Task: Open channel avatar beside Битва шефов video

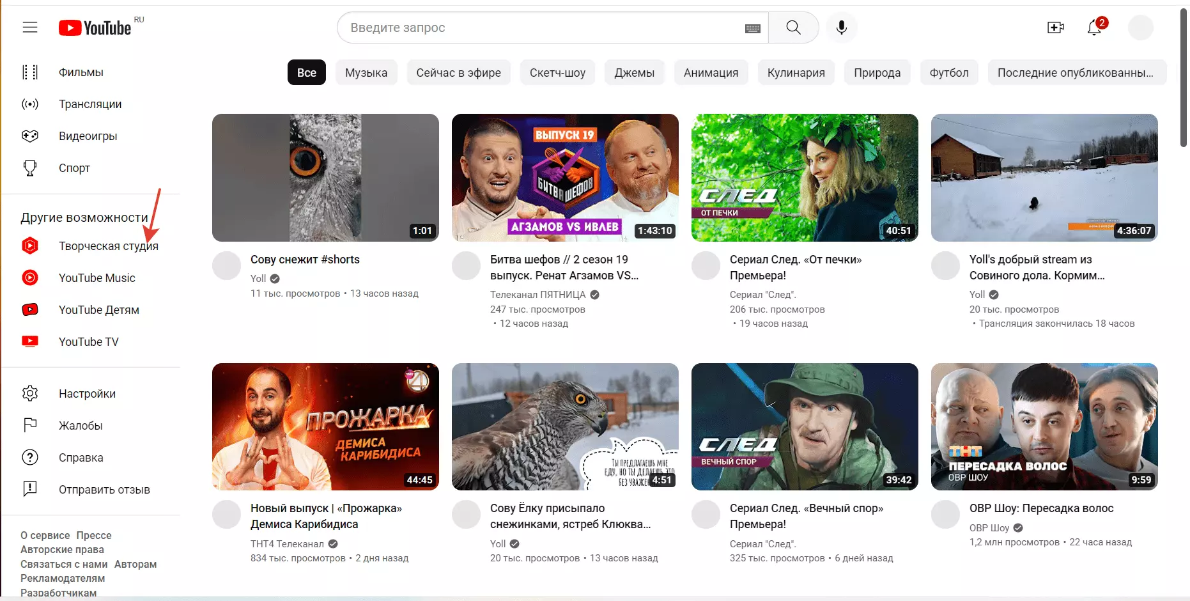Action: coord(466,265)
